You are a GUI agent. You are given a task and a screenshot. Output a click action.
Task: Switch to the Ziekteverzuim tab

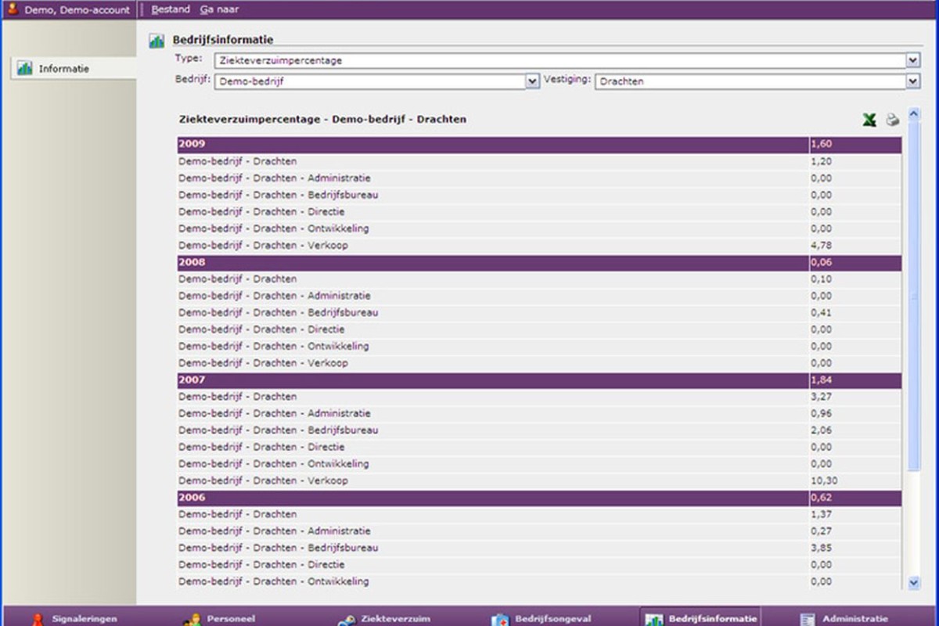(383, 618)
